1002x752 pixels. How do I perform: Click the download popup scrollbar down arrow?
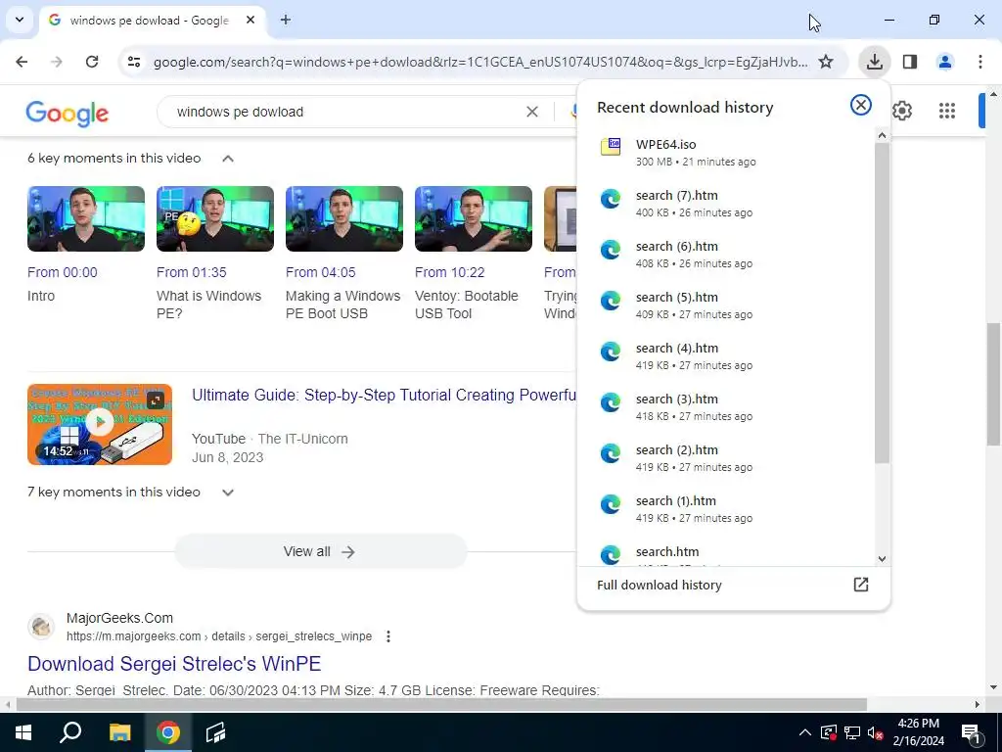[x=882, y=559]
